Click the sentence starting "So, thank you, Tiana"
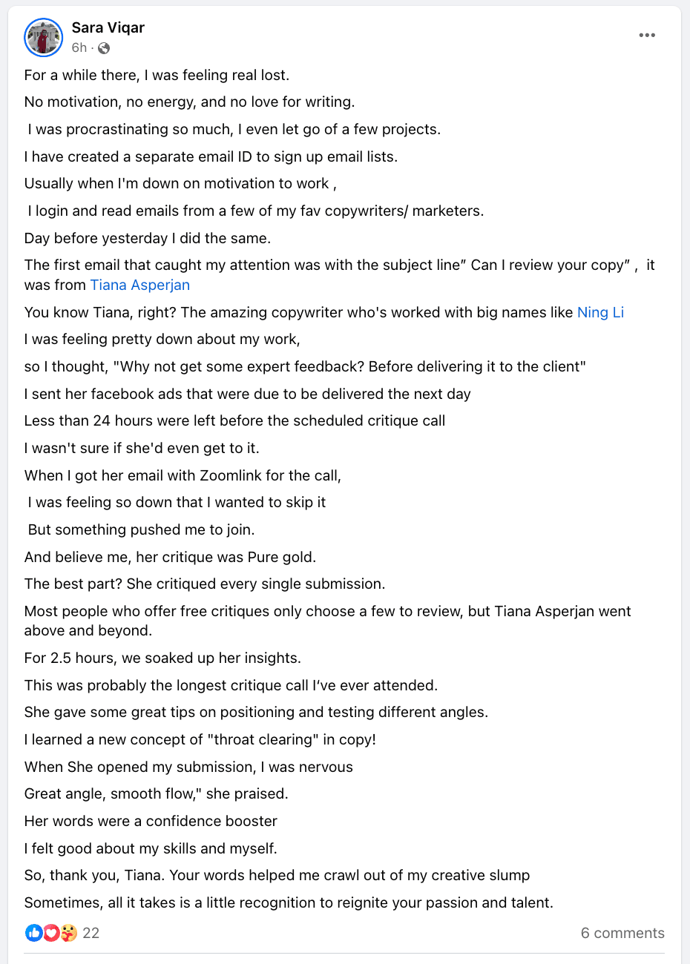Viewport: 690px width, 964px height. [277, 875]
